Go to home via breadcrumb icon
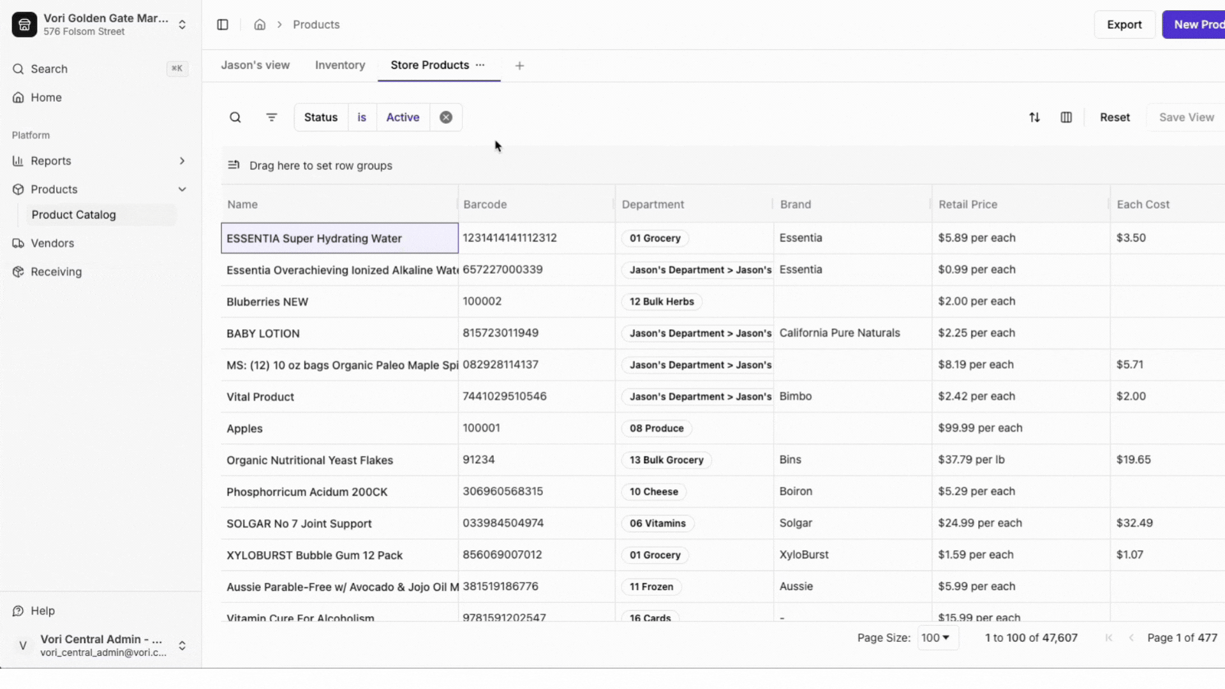This screenshot has height=689, width=1225. pos(260,24)
